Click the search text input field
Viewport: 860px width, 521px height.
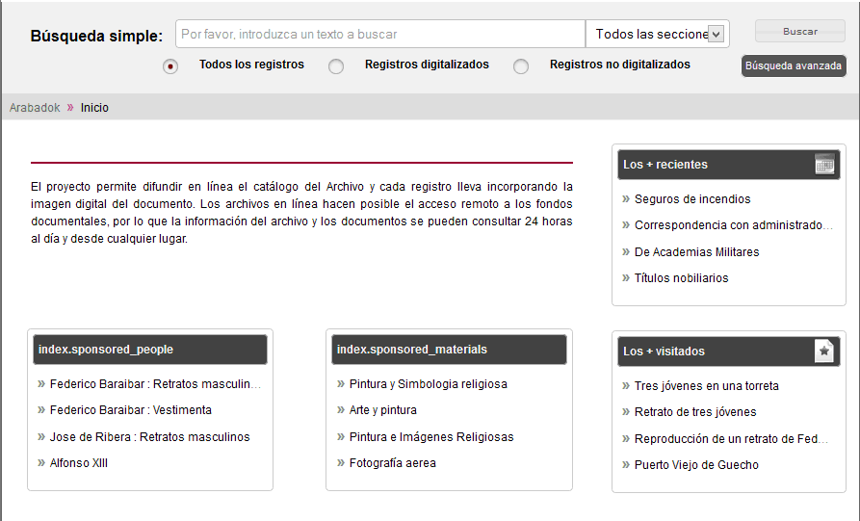[x=380, y=34]
